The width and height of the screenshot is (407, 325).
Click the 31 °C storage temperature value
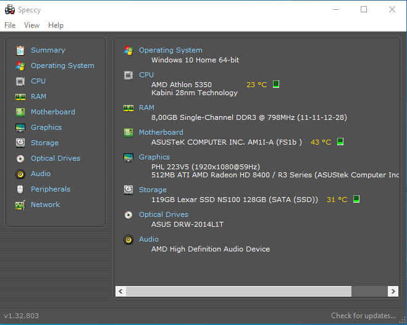pos(337,200)
